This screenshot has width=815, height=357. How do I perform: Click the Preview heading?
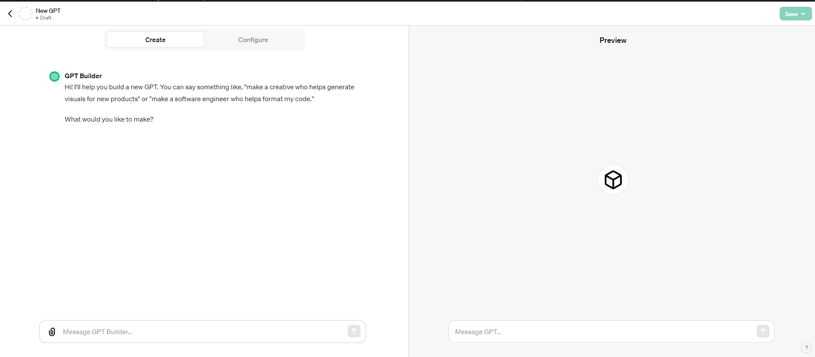pyautogui.click(x=613, y=40)
